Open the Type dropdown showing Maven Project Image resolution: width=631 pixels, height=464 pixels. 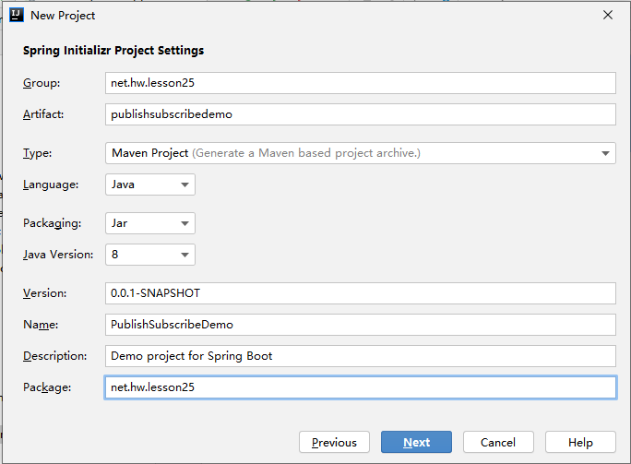360,153
